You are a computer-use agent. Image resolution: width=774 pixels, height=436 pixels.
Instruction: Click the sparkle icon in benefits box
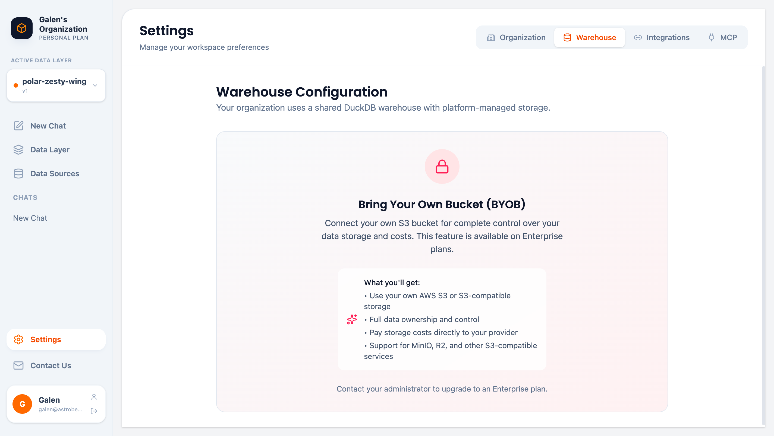(352, 319)
